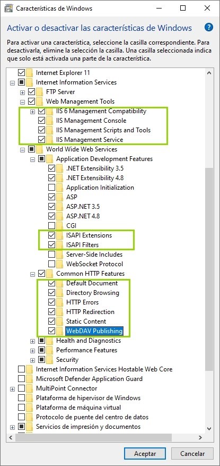Enable WebSocket Protocol checkbox
The width and height of the screenshot is (220, 466).
[x=52, y=264]
